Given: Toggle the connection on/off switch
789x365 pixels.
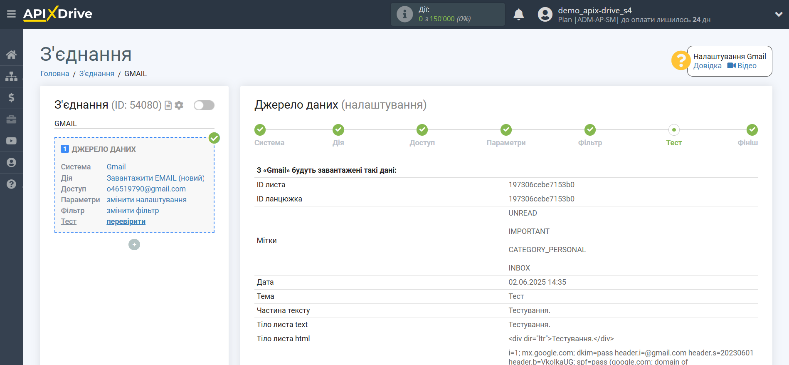Looking at the screenshot, I should click(x=204, y=105).
